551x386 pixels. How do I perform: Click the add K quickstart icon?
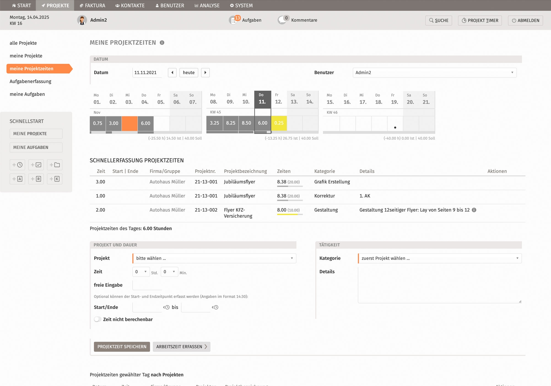click(55, 179)
